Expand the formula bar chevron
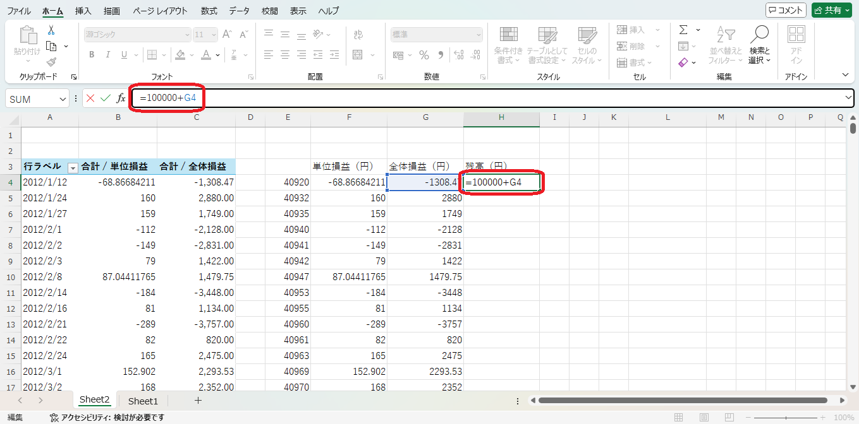Screen dimensions: 859x424 [848, 98]
